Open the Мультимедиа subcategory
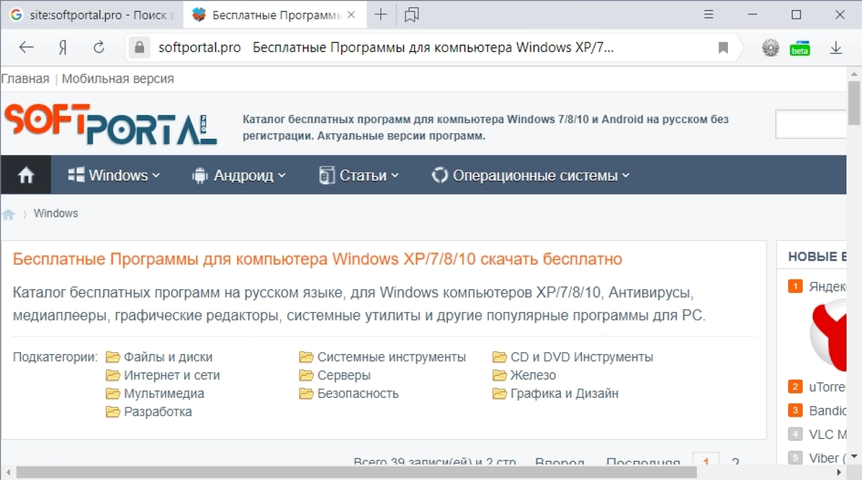The height and width of the screenshot is (480, 862). tap(164, 393)
